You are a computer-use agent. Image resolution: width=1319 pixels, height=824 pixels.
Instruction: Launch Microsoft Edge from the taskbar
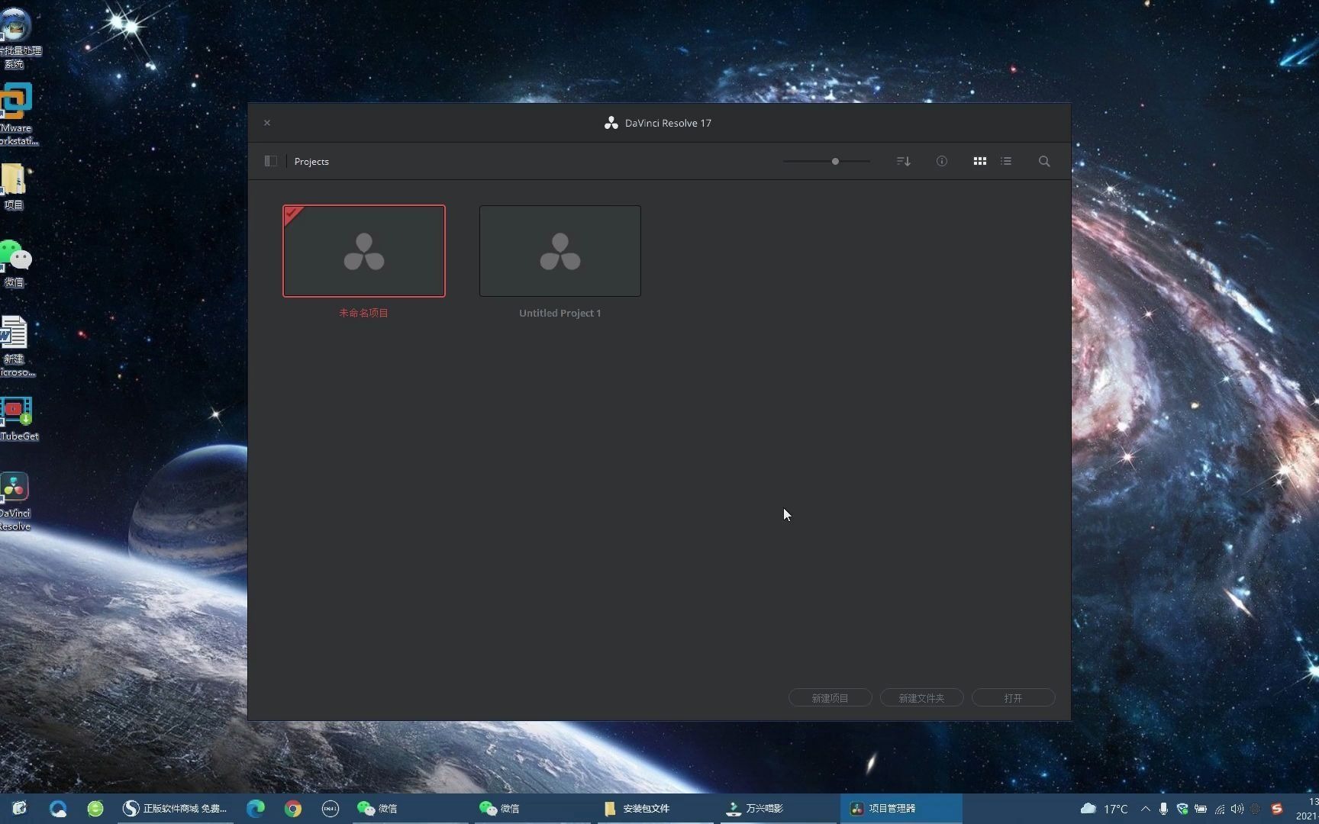click(x=256, y=808)
